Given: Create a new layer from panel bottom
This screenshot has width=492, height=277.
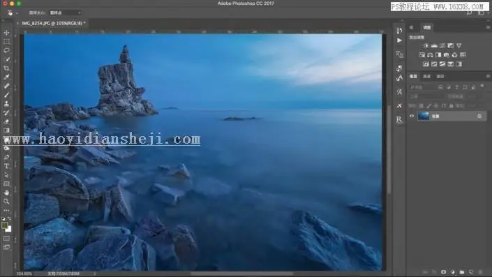Looking at the screenshot, I should pos(471,272).
